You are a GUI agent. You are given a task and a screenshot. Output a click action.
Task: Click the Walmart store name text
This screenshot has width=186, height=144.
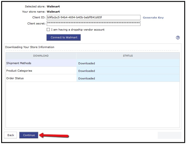click(x=53, y=12)
